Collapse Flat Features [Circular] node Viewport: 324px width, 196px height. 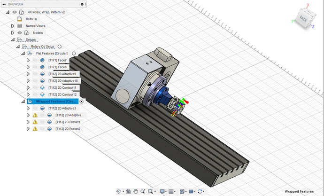click(23, 53)
